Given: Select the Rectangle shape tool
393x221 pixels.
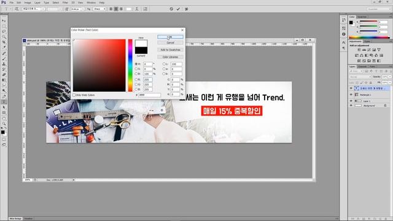Looking at the screenshot, I should tap(4, 113).
